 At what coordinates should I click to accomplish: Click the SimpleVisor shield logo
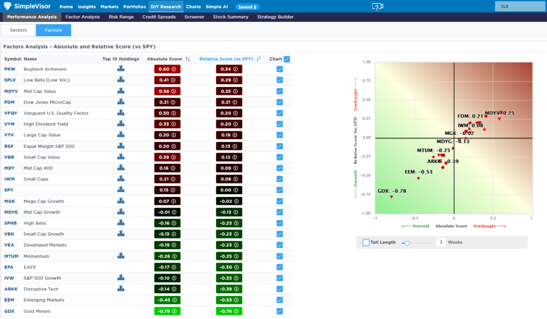coord(7,6)
